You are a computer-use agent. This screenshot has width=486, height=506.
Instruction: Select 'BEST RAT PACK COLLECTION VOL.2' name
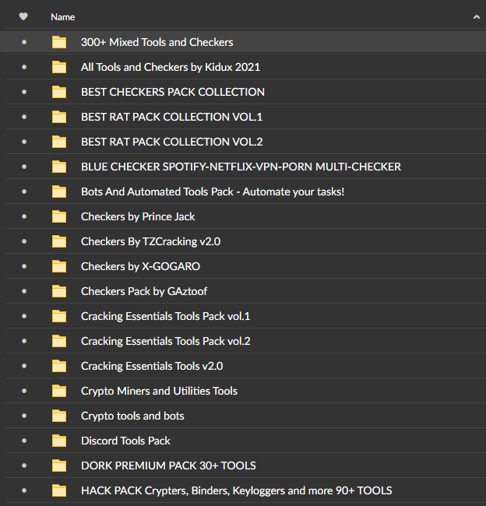[x=172, y=142]
